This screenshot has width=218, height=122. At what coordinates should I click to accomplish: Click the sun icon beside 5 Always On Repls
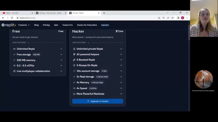pyautogui.click(x=74, y=65)
